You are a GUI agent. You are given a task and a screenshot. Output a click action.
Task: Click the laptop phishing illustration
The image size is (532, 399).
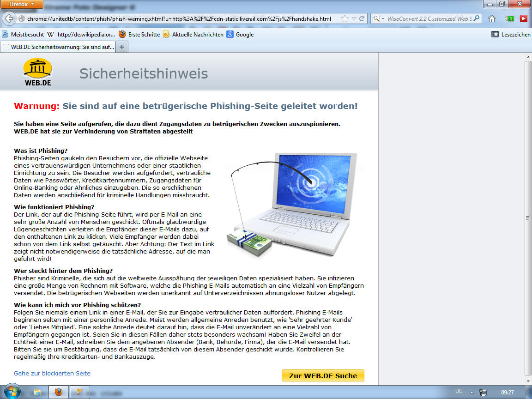click(292, 205)
